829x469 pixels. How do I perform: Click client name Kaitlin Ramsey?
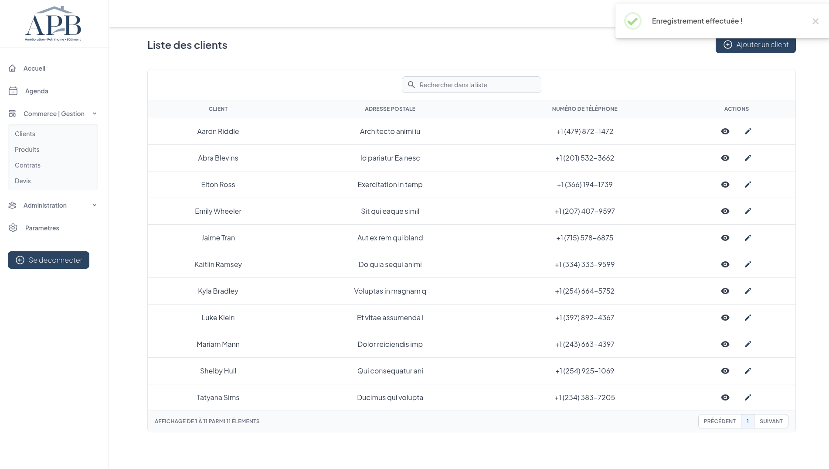click(x=218, y=264)
